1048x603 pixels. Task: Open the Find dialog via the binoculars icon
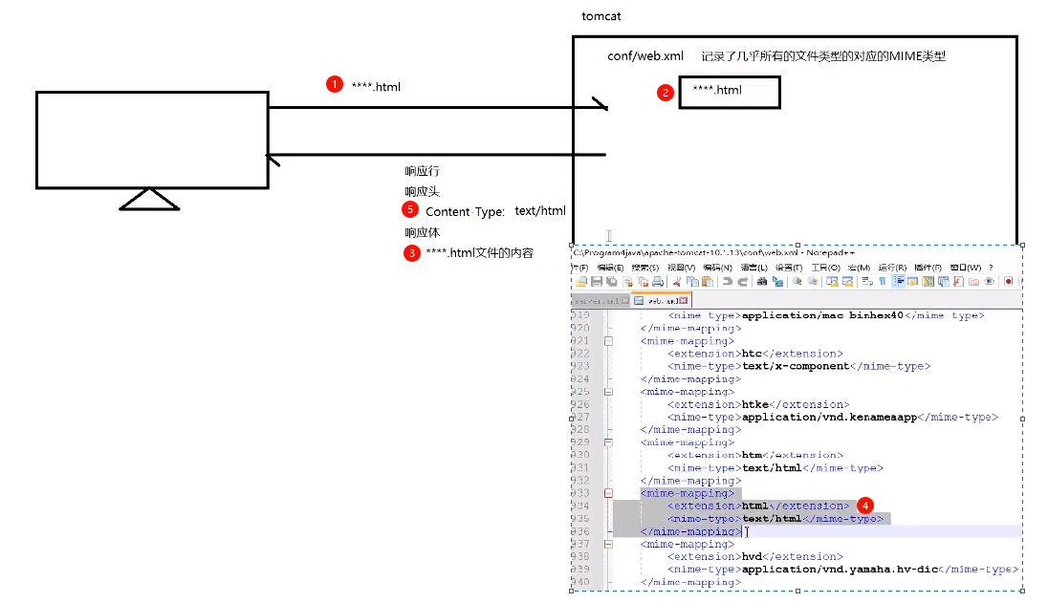(761, 280)
